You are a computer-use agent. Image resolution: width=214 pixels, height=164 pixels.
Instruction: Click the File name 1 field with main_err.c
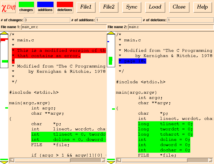point(64,27)
